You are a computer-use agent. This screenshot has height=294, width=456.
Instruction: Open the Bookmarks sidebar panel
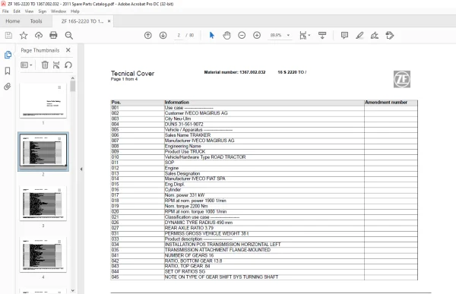pos(8,71)
